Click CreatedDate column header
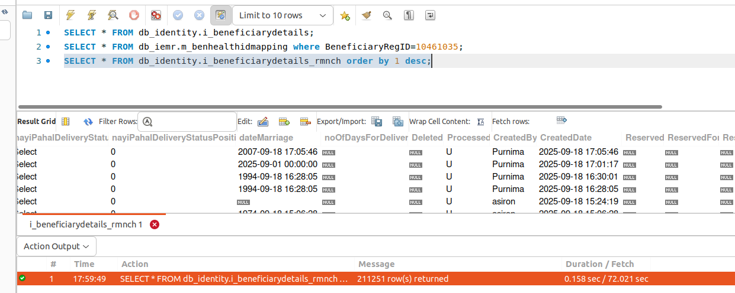Screen dimensions: 735x293 (x=566, y=138)
